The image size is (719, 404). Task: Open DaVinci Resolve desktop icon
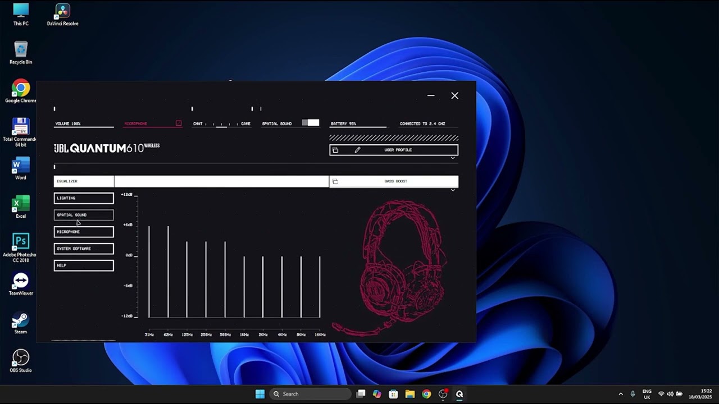(62, 15)
